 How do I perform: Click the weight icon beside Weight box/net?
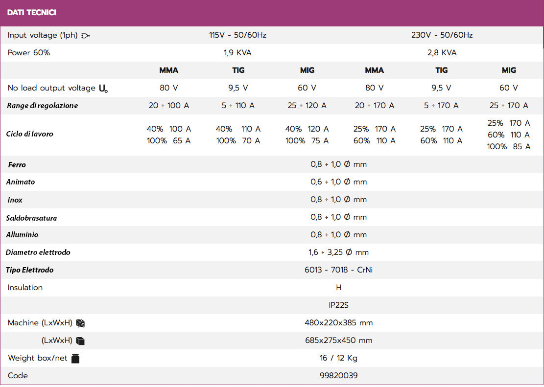click(75, 358)
